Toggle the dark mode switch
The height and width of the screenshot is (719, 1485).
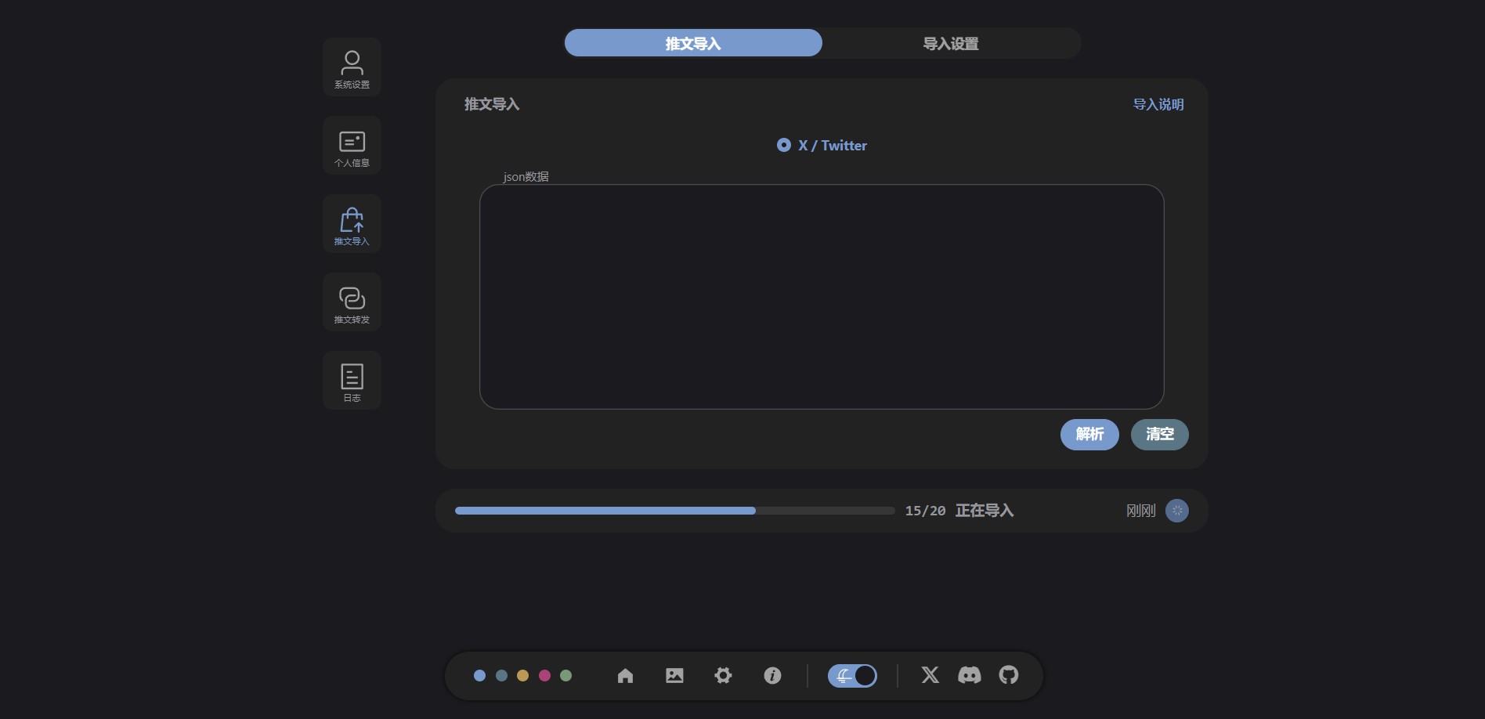[852, 675]
